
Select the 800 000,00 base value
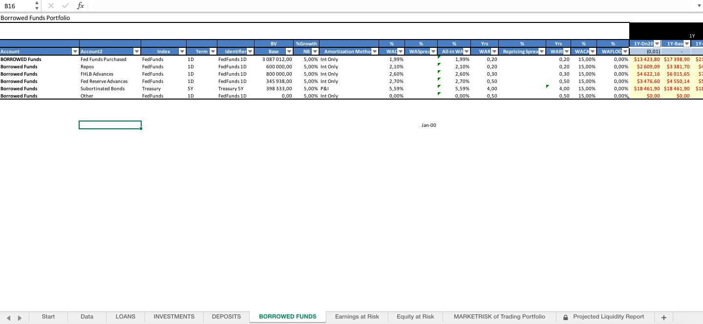coord(274,74)
